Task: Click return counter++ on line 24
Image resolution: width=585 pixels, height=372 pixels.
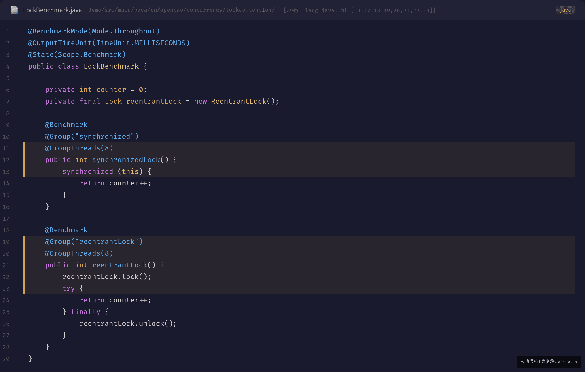Action: [x=115, y=300]
